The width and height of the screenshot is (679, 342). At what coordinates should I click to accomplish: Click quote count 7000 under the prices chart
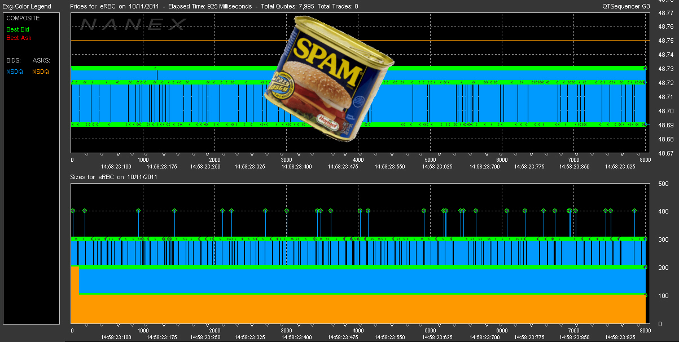573,160
